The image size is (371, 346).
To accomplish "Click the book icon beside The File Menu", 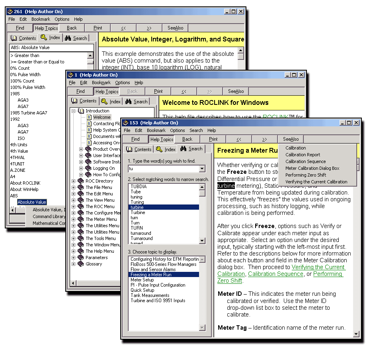I will point(81,187).
